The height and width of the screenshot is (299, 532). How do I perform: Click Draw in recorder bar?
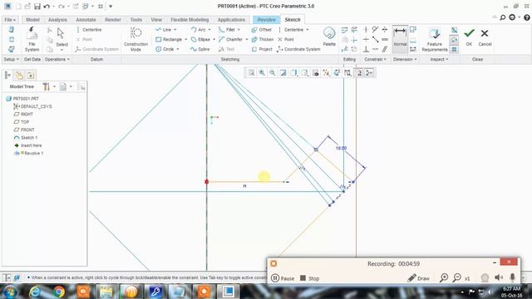click(418, 278)
